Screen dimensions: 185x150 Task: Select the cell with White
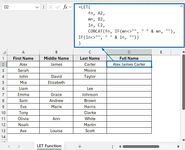pyautogui.click(x=90, y=119)
